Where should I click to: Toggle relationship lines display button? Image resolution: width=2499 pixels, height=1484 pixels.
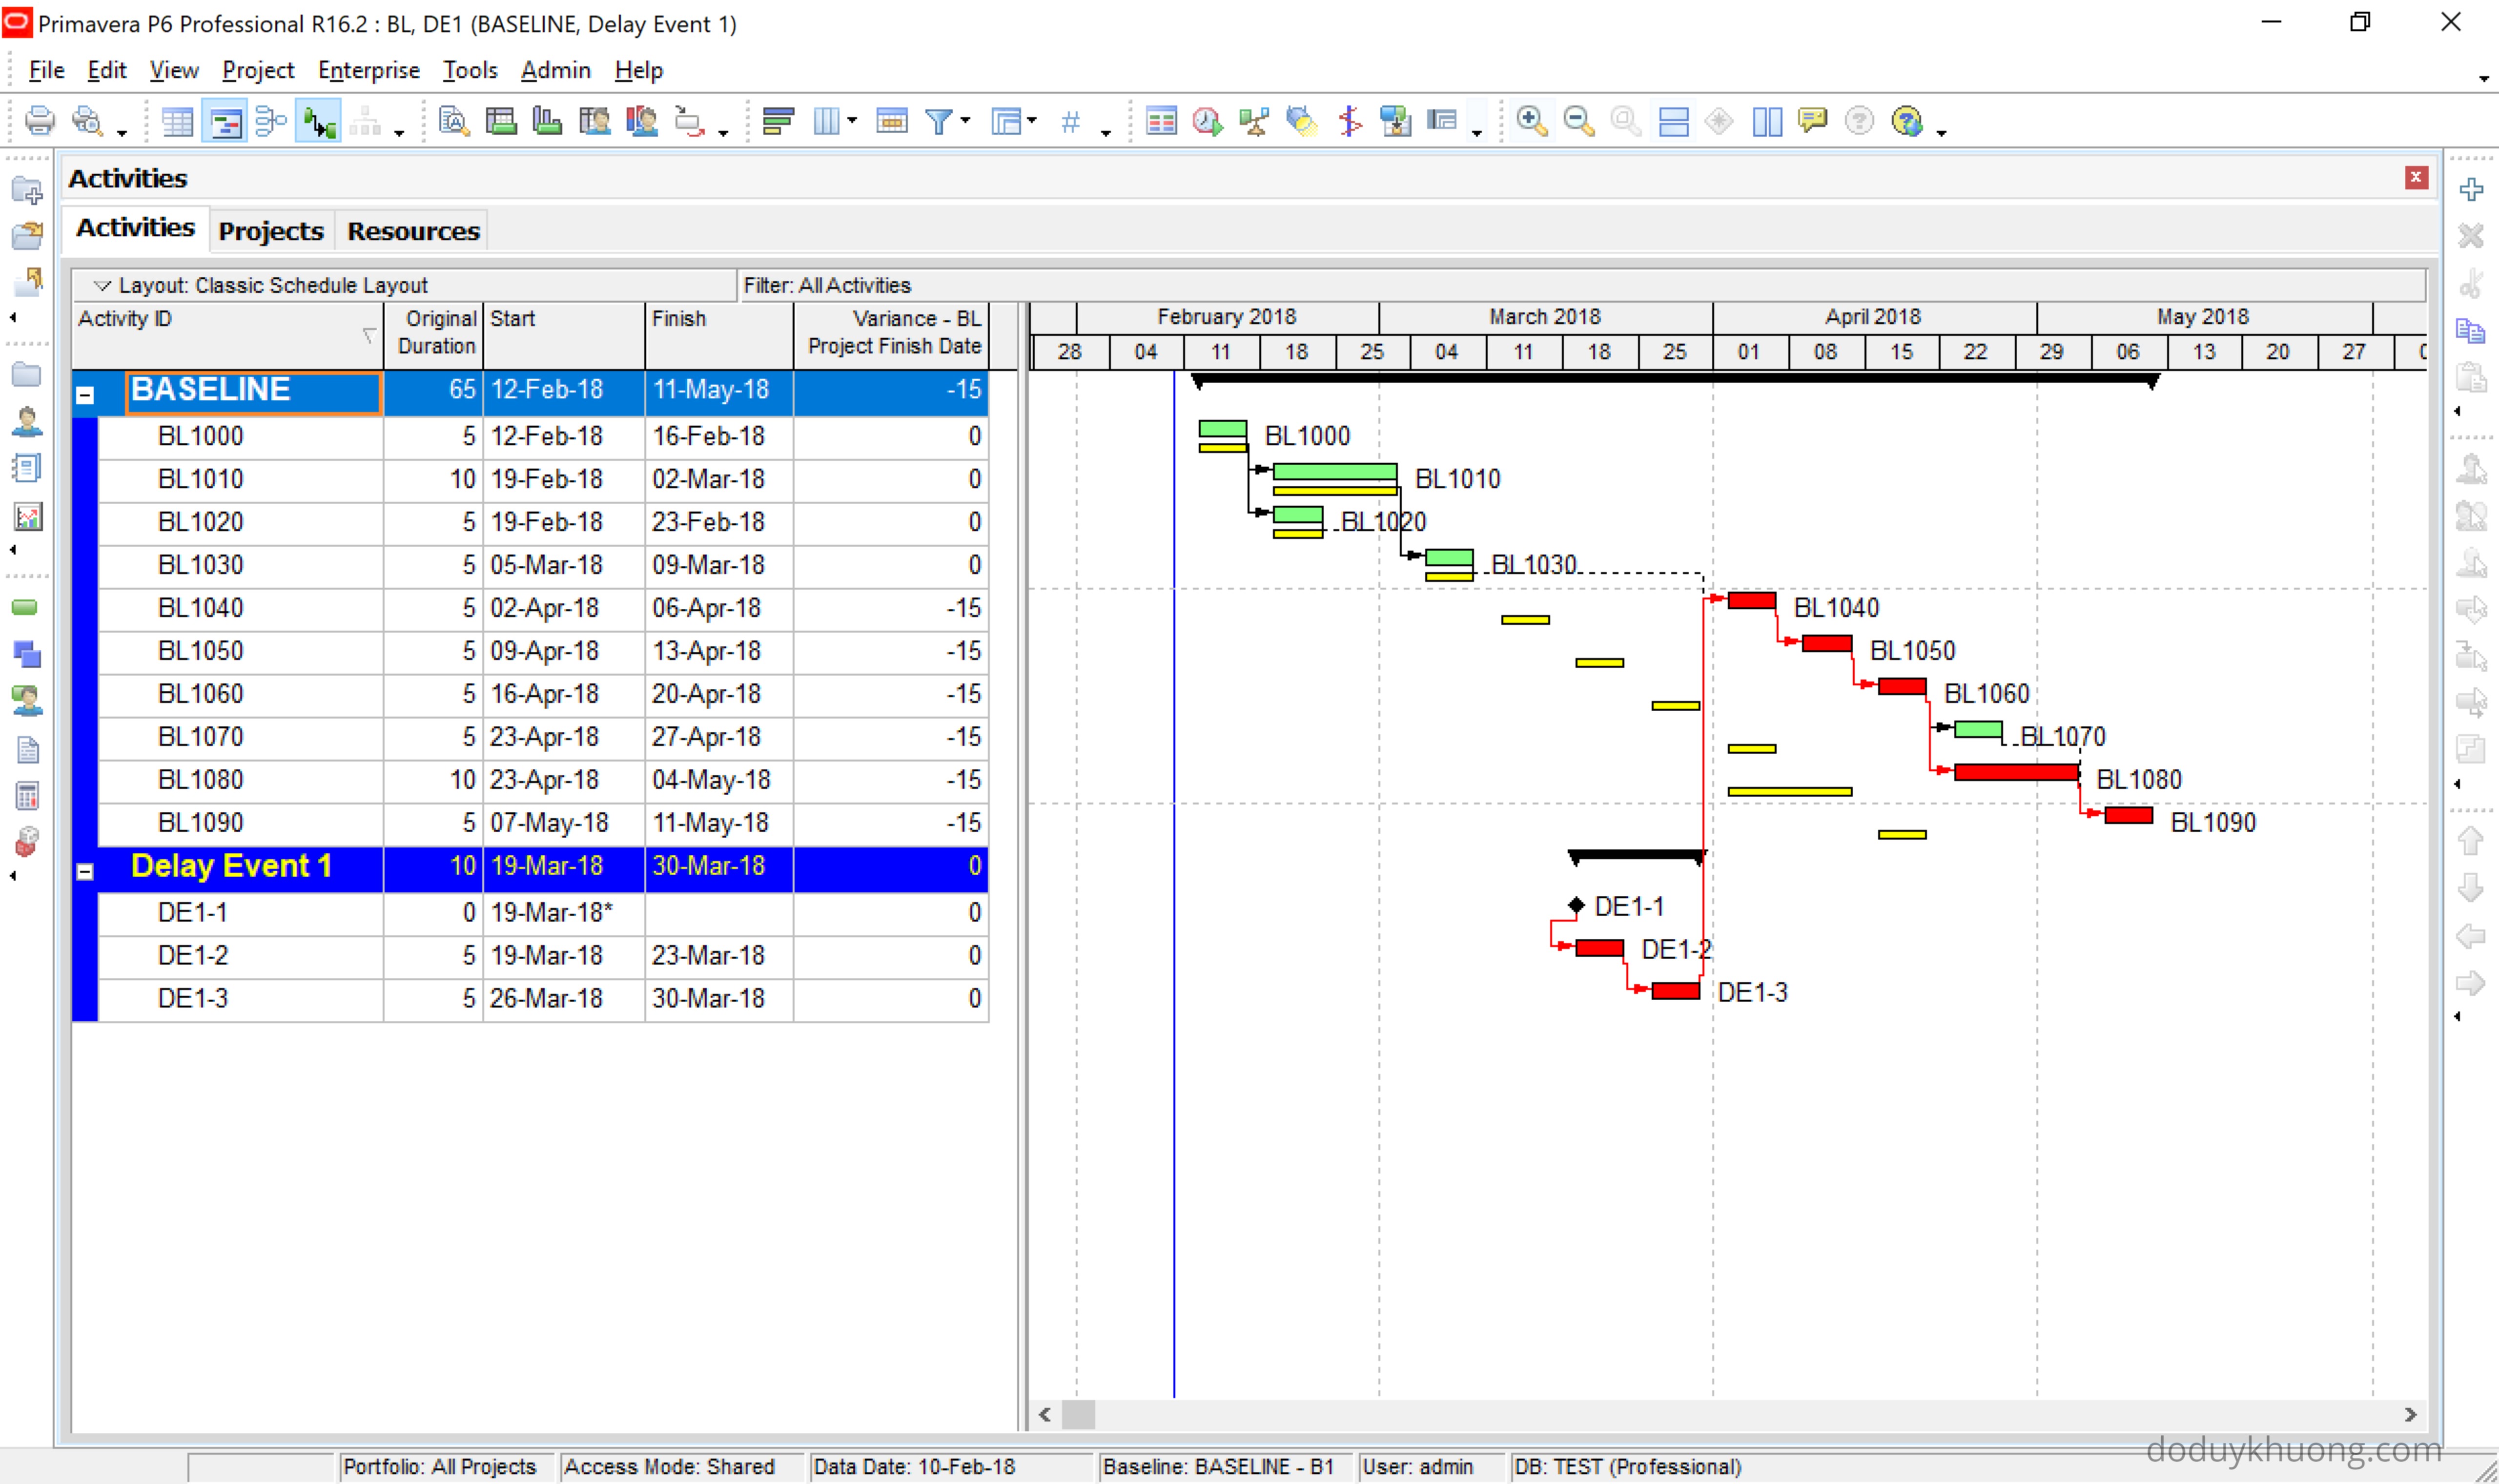point(319,122)
